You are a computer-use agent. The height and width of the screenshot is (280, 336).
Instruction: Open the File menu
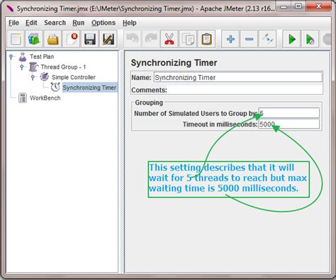[13, 23]
